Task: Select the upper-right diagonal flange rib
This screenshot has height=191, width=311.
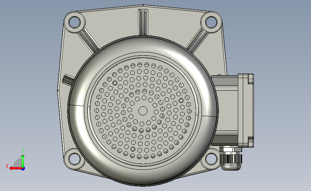Action: click(x=197, y=40)
